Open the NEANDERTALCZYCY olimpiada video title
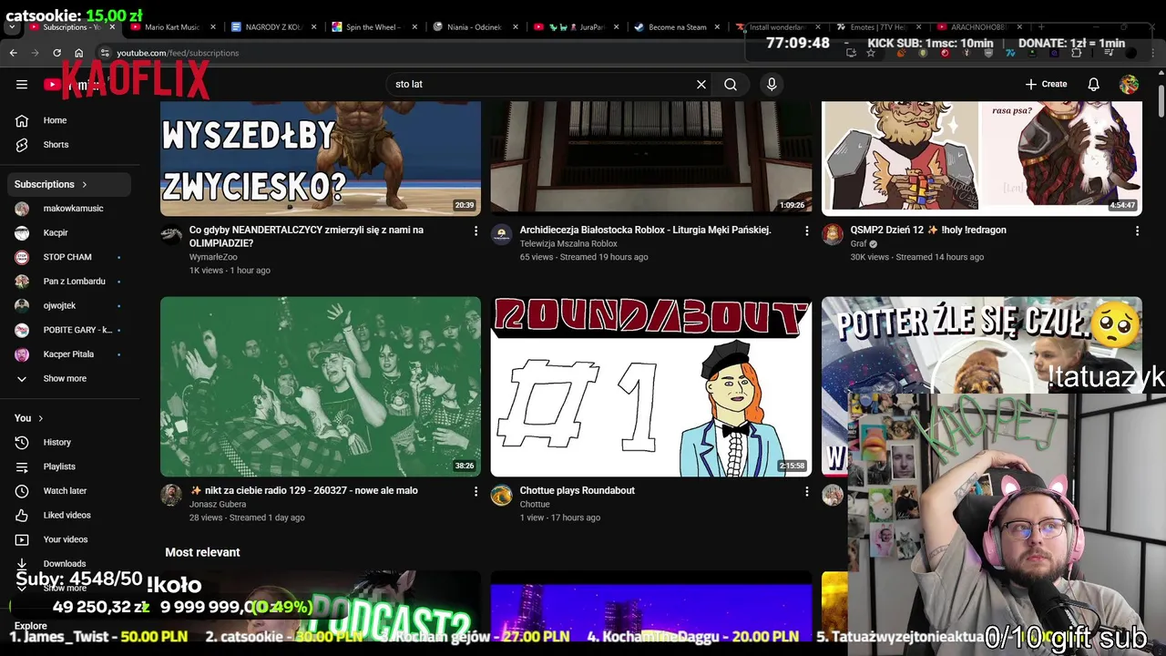The width and height of the screenshot is (1166, 656). tap(306, 237)
